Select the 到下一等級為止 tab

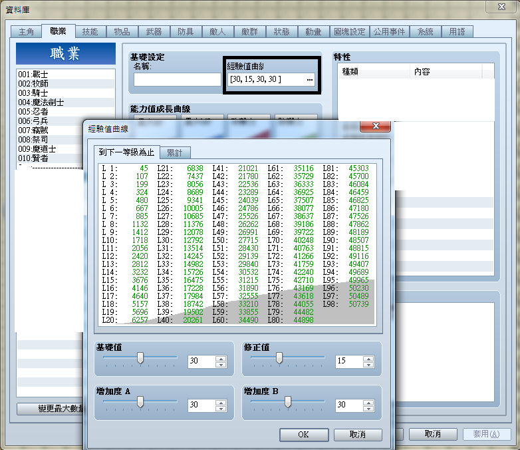127,152
